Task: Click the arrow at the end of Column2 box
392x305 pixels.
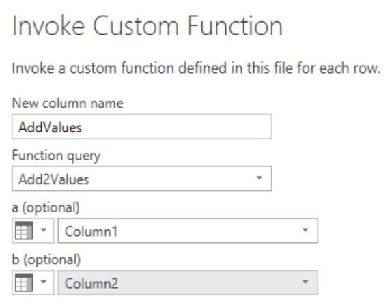Action: pyautogui.click(x=305, y=282)
